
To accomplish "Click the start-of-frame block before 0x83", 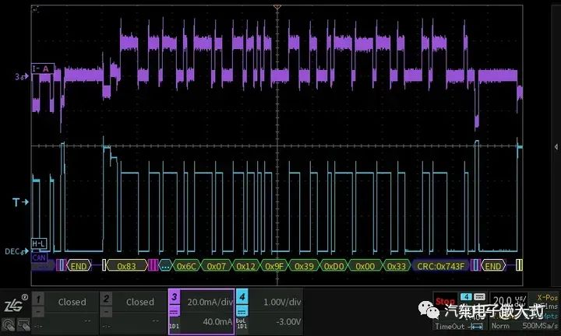I will pyautogui.click(x=104, y=265).
